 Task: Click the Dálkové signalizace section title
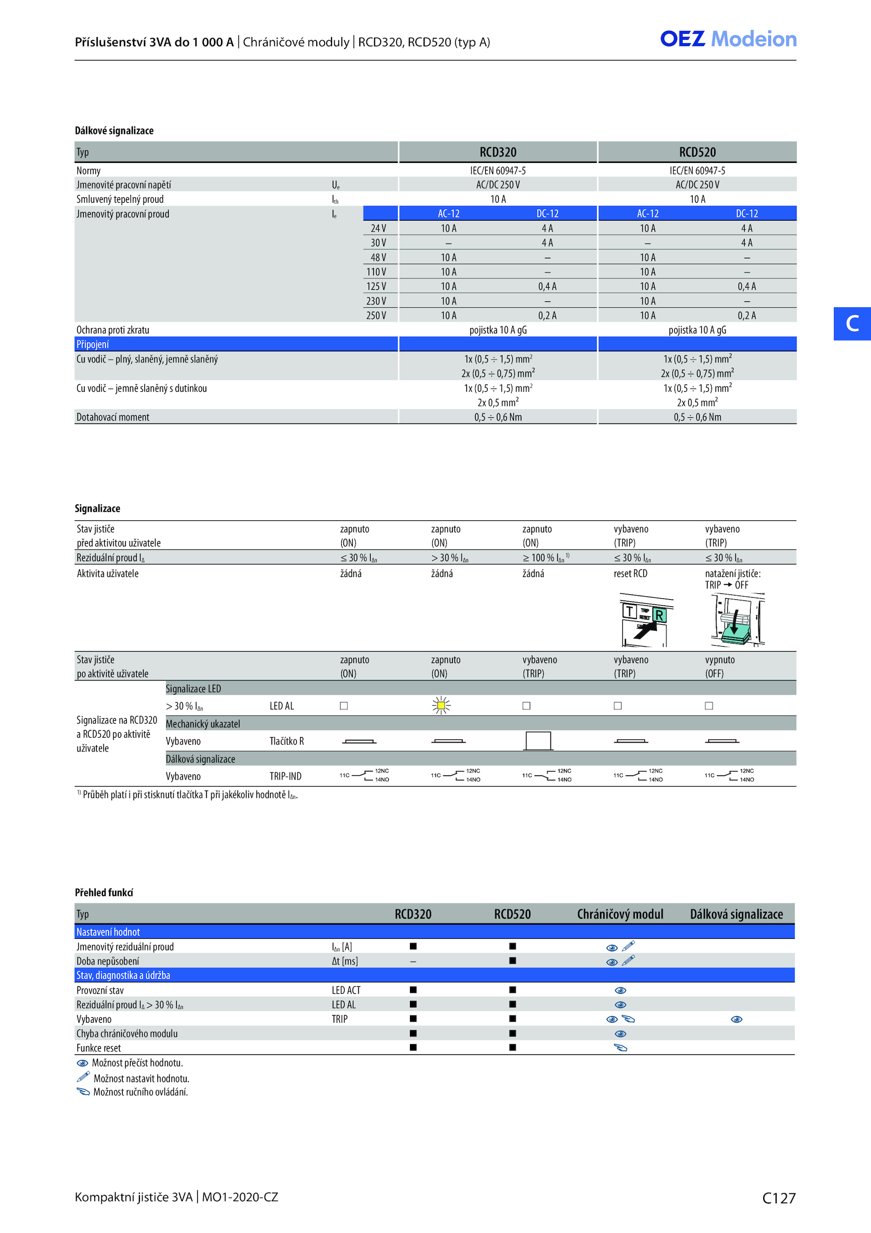114,131
